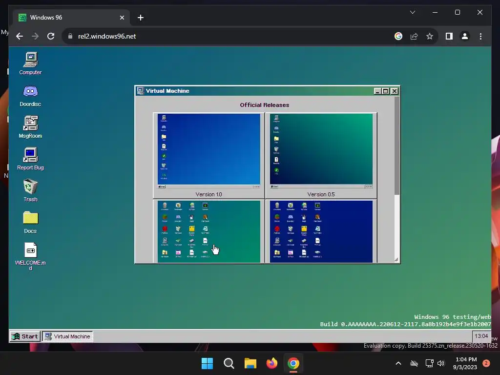Close the Windows 96 tab

(x=122, y=18)
